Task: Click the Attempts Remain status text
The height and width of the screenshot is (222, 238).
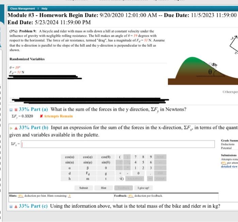Action: point(58,116)
